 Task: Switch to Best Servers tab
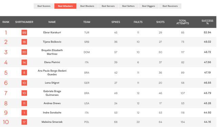click(x=108, y=6)
